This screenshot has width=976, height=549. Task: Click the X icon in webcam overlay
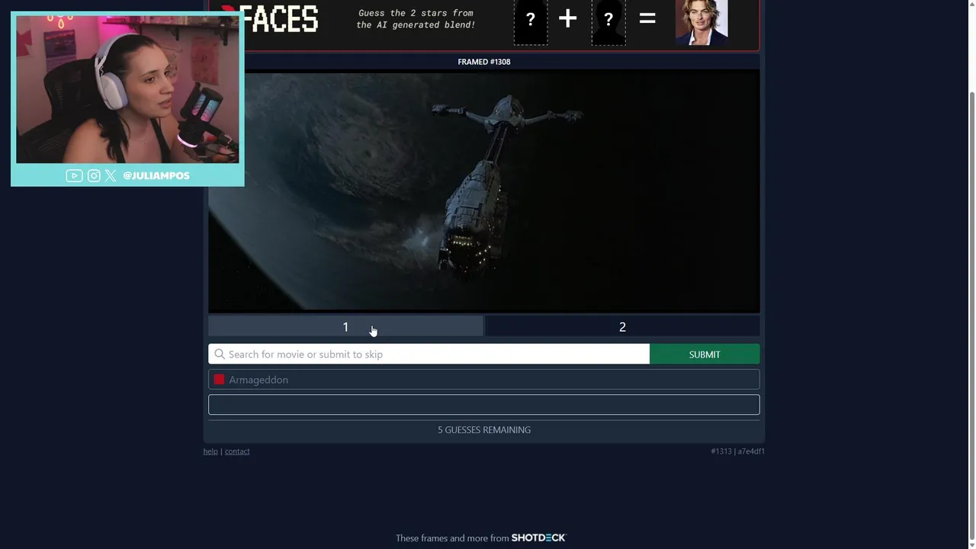pyautogui.click(x=111, y=175)
